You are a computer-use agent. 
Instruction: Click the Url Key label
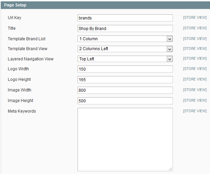(x=14, y=18)
